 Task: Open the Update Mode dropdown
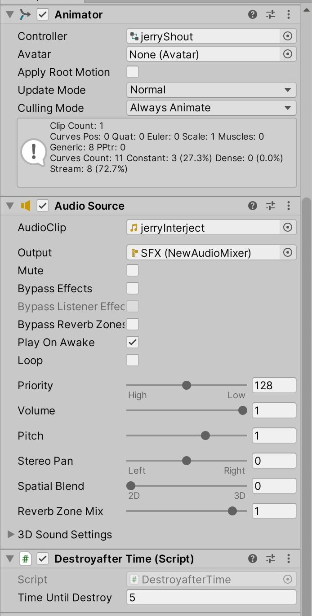211,90
